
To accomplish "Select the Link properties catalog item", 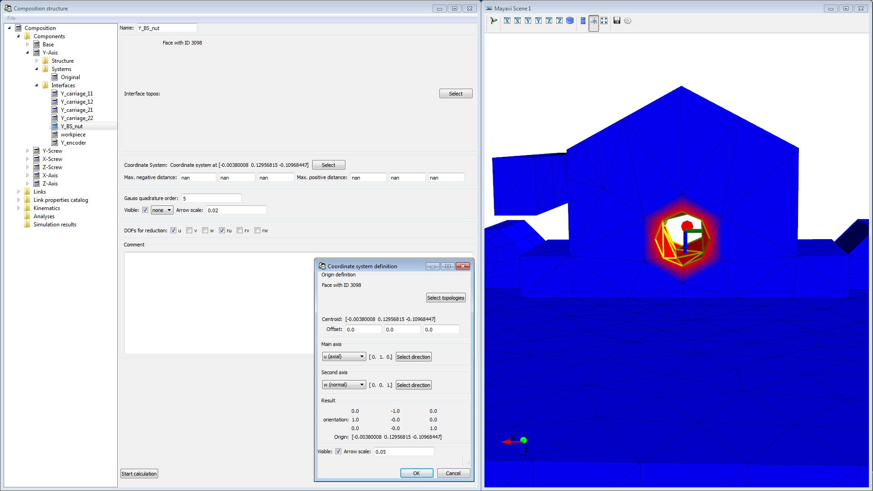I will point(60,200).
